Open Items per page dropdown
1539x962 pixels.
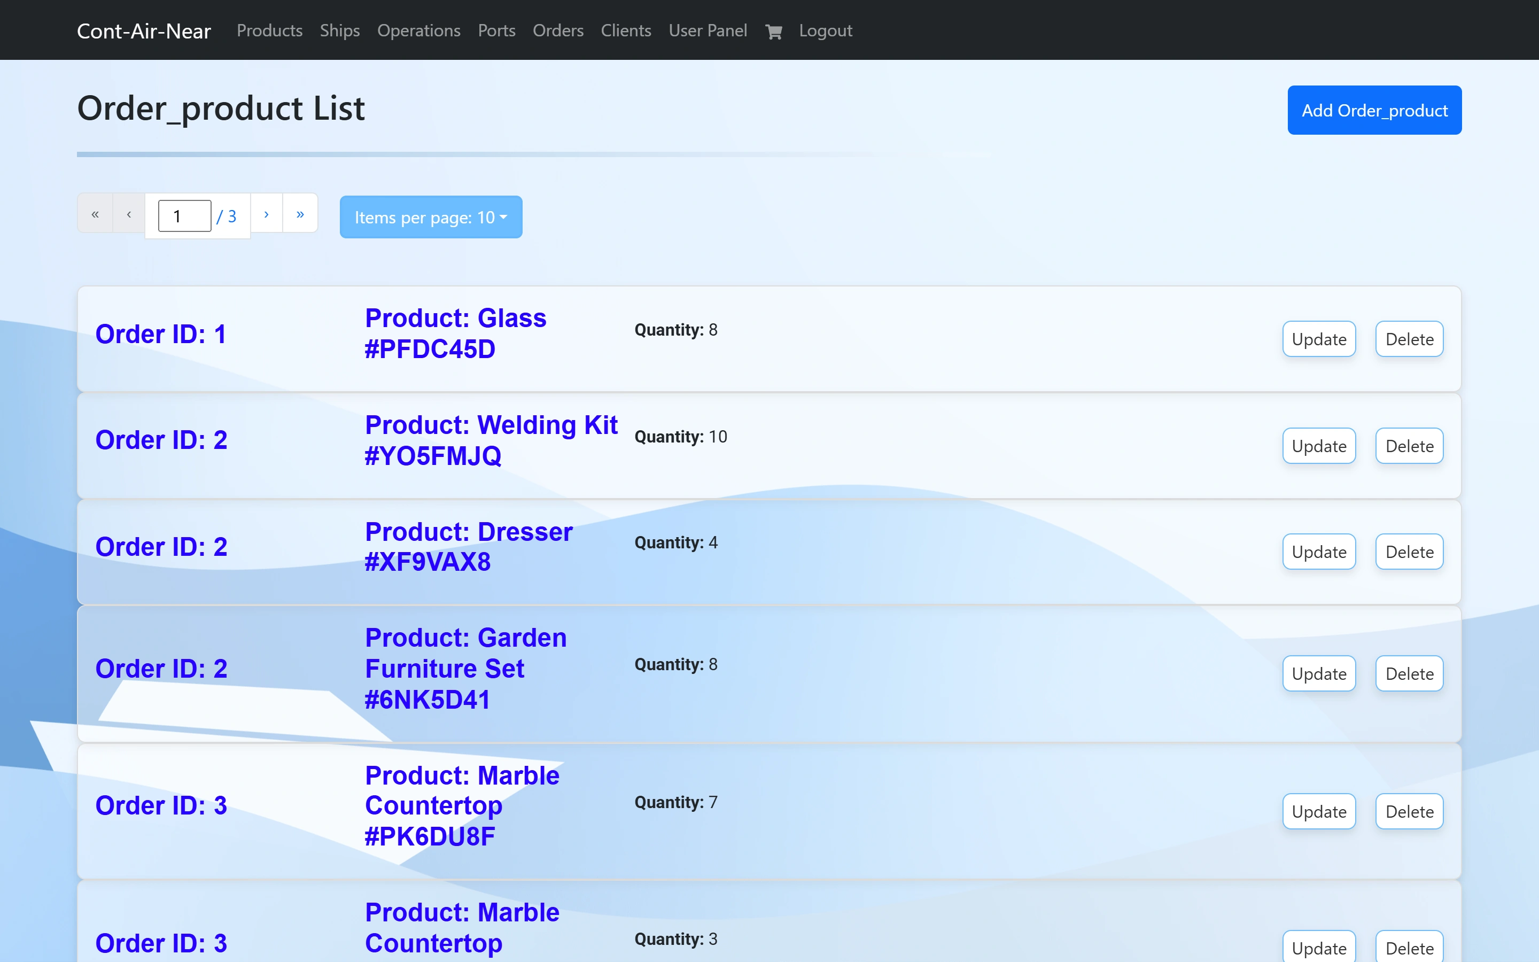pyautogui.click(x=431, y=217)
